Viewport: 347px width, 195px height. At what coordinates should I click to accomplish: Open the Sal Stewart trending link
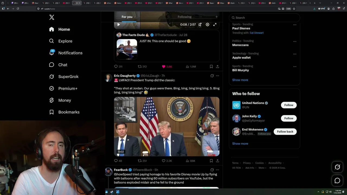pos(256,33)
